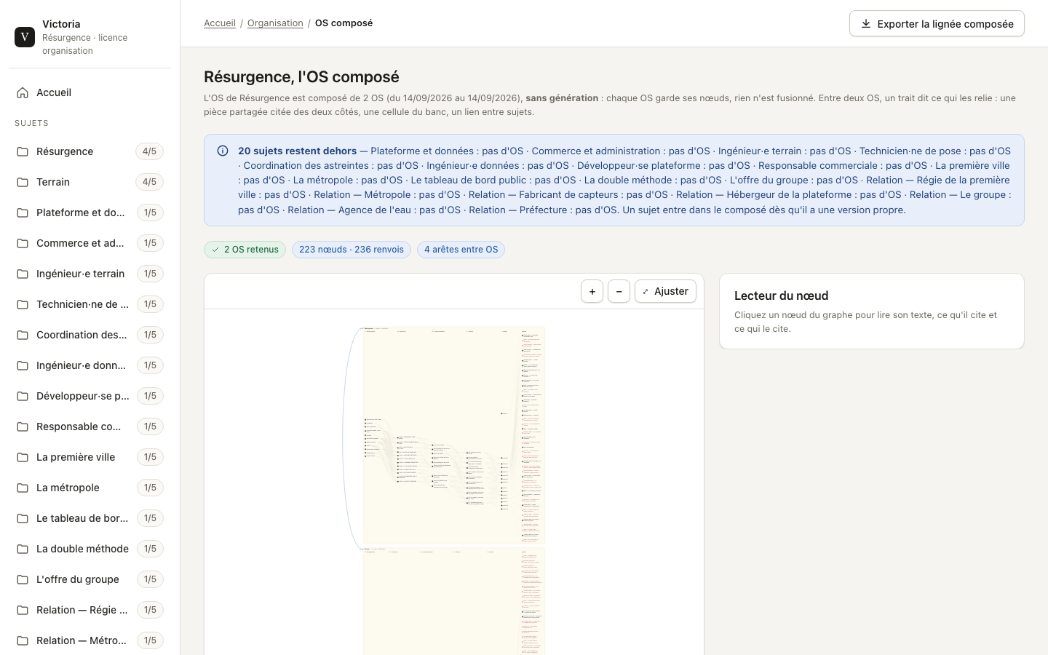Open the Responsable co… subject
This screenshot has width=1048, height=655.
point(90,426)
